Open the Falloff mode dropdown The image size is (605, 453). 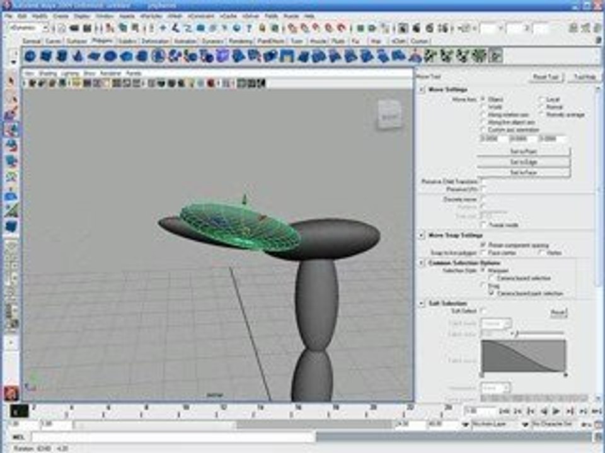[496, 323]
